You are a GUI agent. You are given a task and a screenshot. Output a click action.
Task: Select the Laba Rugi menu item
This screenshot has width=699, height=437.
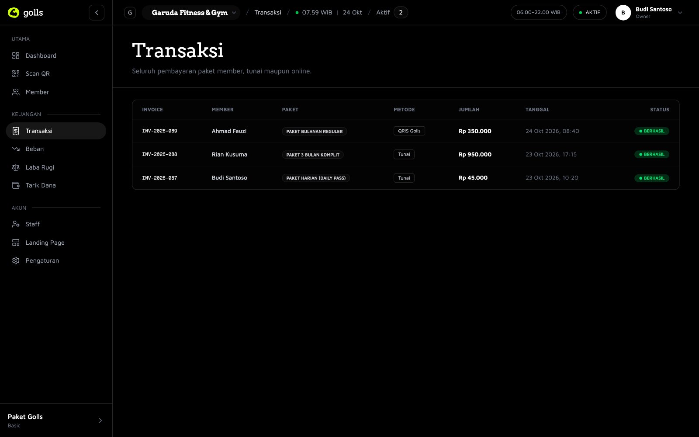[56, 167]
